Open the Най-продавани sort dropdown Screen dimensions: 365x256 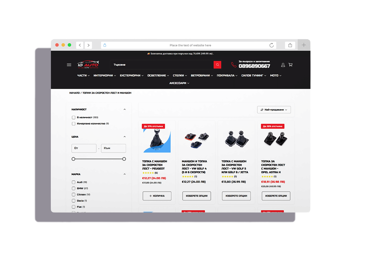click(x=274, y=110)
